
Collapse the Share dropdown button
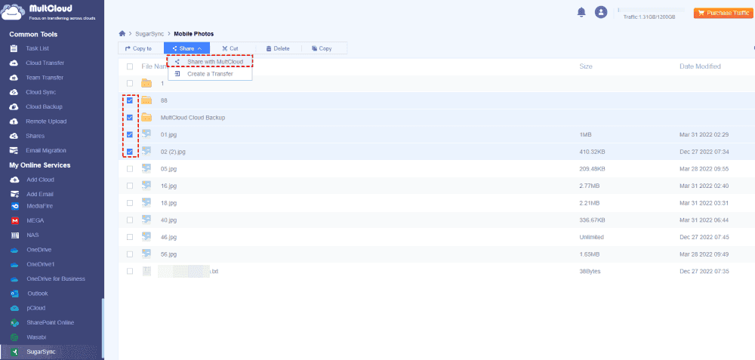tap(186, 48)
